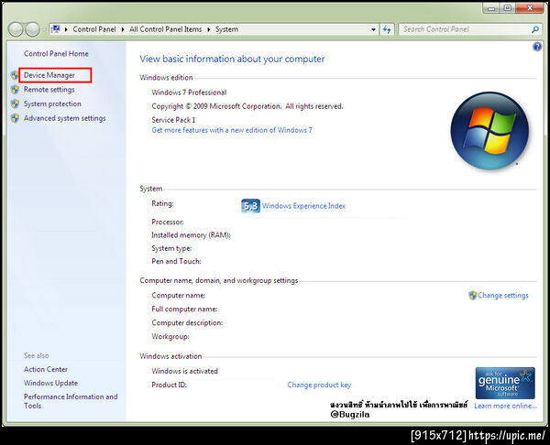Screen dimensions: 550x445
Task: Select the System breadcrumb
Action: pyautogui.click(x=226, y=29)
